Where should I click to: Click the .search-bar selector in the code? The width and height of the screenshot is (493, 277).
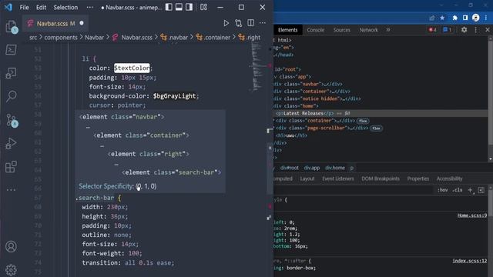coord(95,198)
